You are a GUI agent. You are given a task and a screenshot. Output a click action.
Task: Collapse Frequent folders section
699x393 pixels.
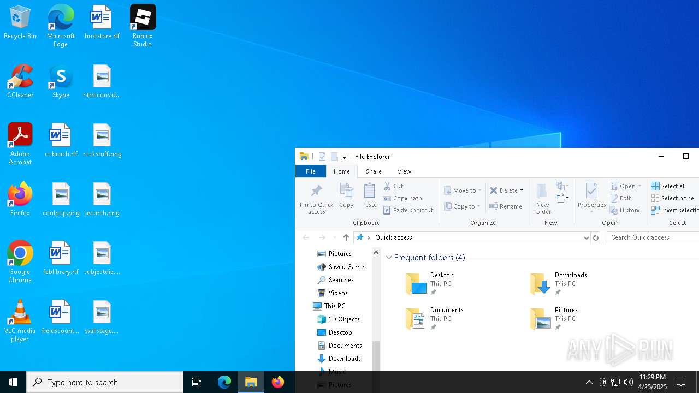[389, 258]
